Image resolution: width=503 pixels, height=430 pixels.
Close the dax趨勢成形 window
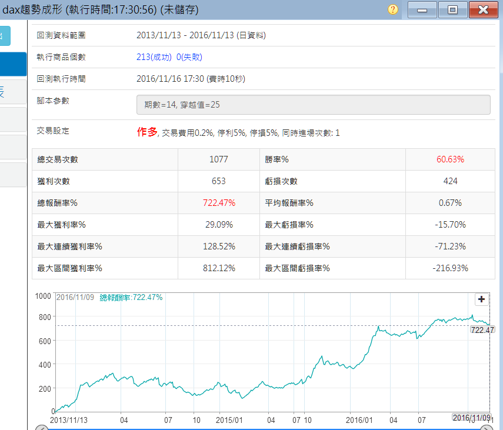484,9
